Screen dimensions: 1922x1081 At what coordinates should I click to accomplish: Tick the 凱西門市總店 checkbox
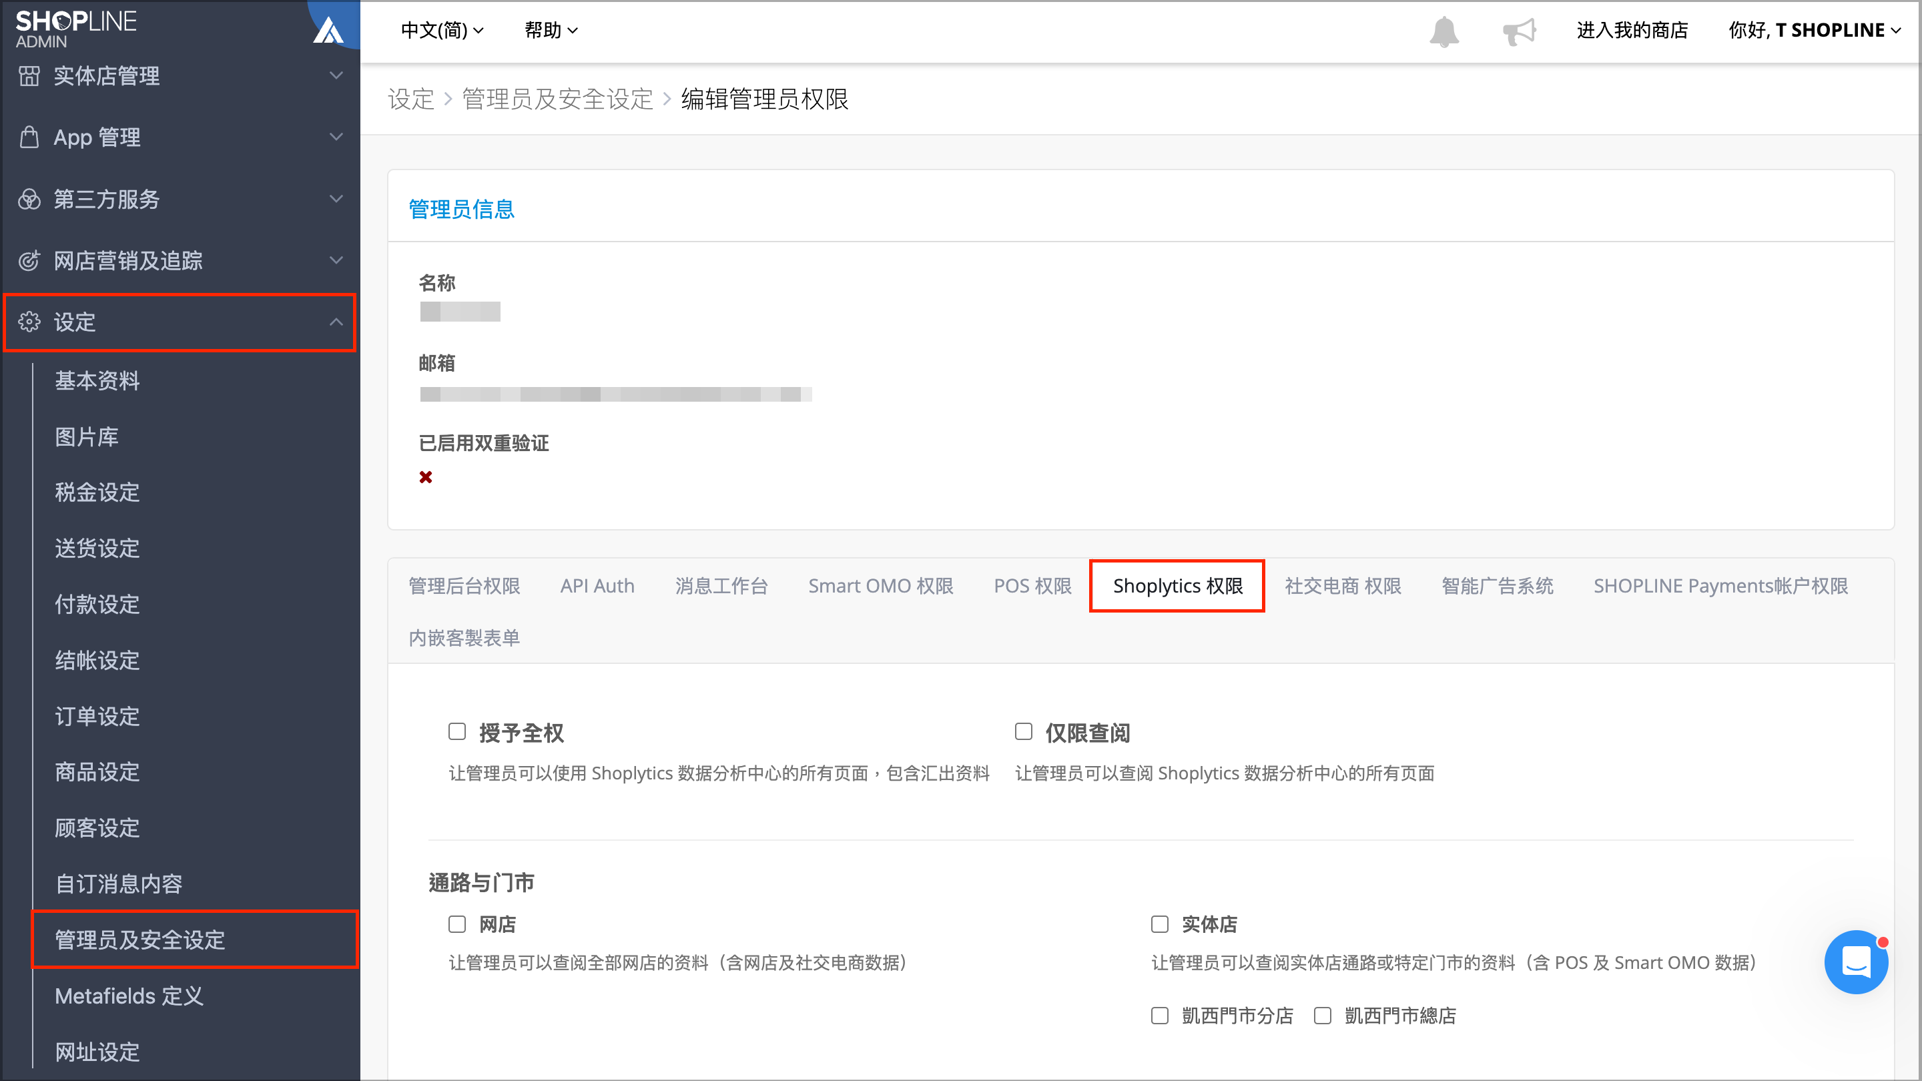[1322, 1016]
